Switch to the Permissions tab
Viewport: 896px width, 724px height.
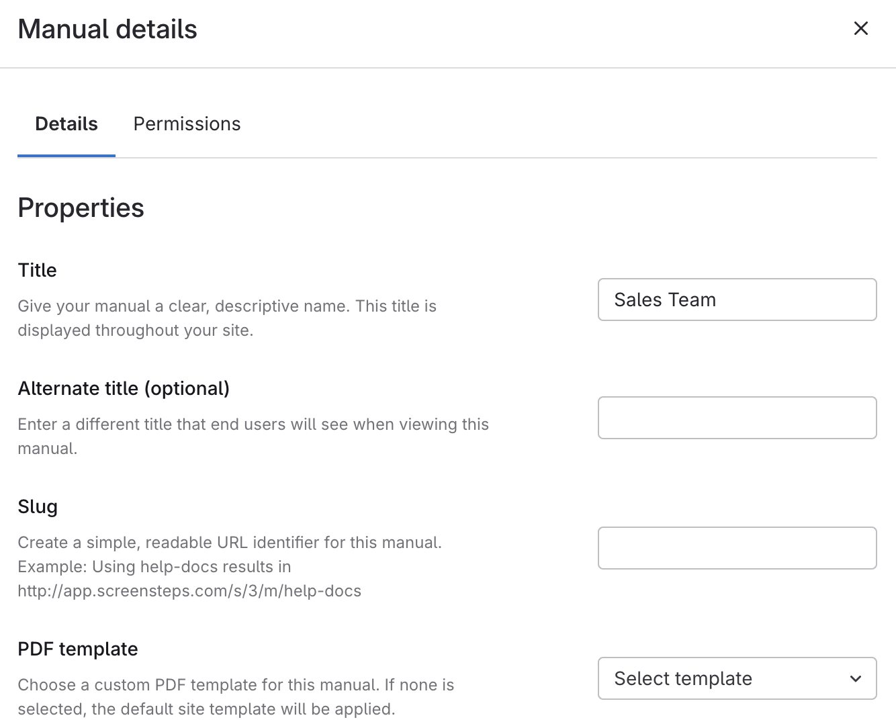click(187, 124)
